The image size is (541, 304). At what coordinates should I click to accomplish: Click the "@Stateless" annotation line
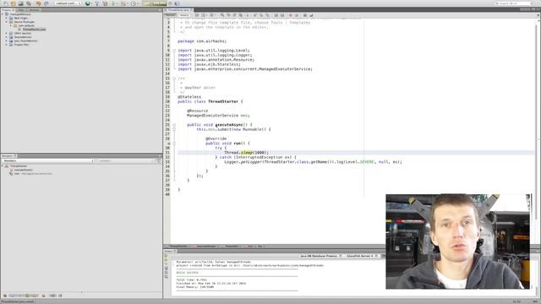coord(189,97)
